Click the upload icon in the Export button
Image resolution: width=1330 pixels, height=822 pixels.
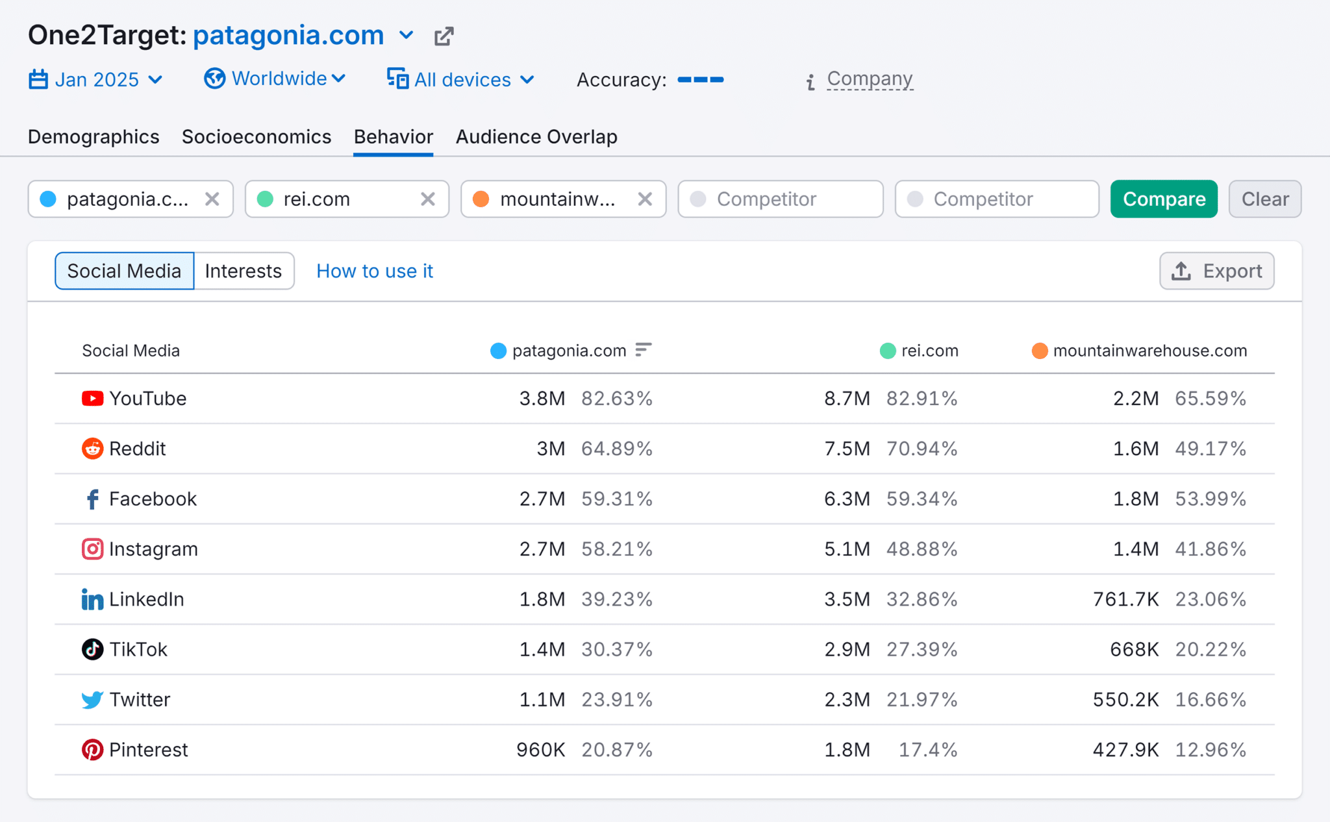point(1181,271)
